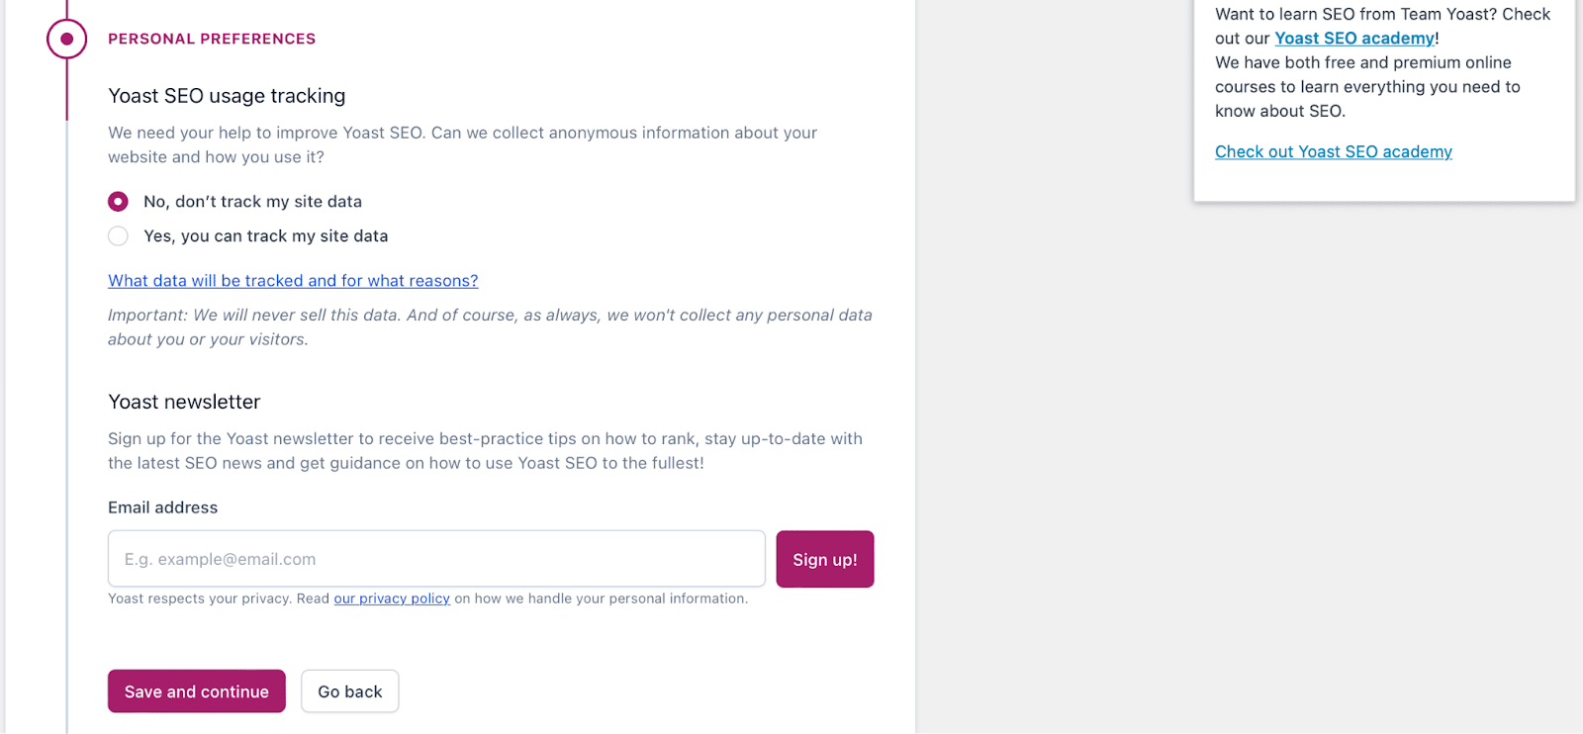Click the newsletter privacy disclaimer text
This screenshot has width=1583, height=734.
[427, 598]
